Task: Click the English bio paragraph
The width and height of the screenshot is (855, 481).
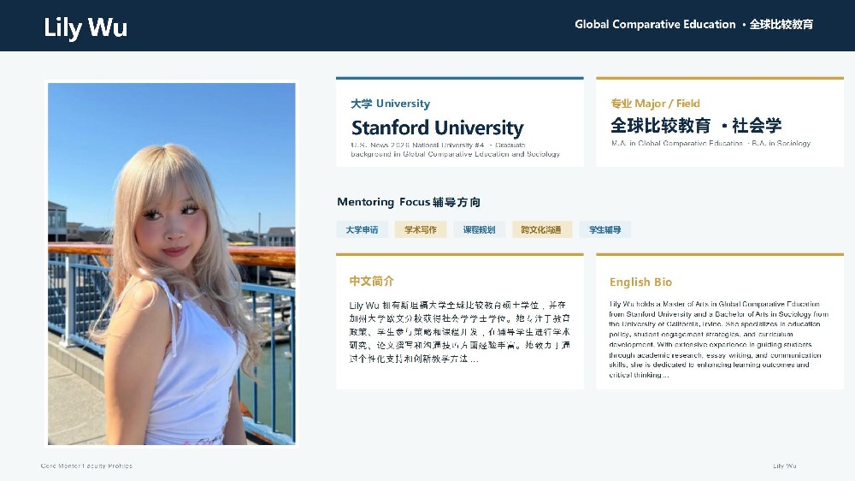Action: tap(719, 340)
